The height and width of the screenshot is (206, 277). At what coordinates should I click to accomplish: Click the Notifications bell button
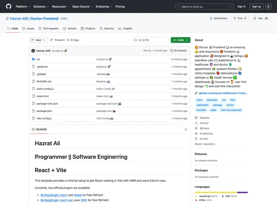[x=218, y=19]
